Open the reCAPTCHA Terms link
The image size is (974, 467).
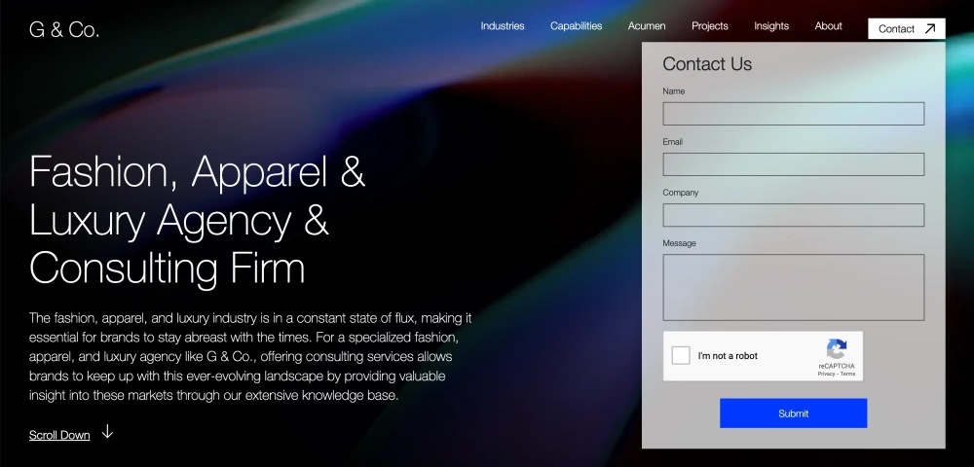[847, 374]
